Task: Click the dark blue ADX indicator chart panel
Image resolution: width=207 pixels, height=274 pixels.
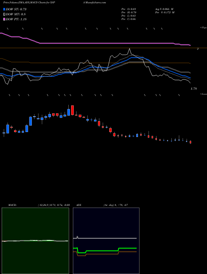Action: [x=106, y=241]
